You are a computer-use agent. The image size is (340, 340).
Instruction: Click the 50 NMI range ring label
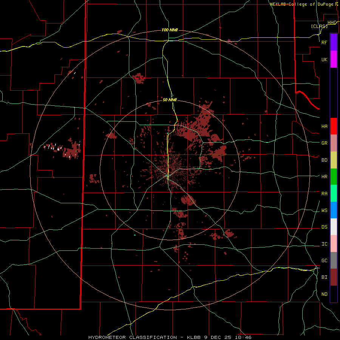[170, 100]
